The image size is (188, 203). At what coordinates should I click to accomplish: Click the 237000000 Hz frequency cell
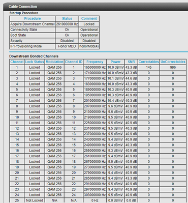pyautogui.click(x=95, y=134)
